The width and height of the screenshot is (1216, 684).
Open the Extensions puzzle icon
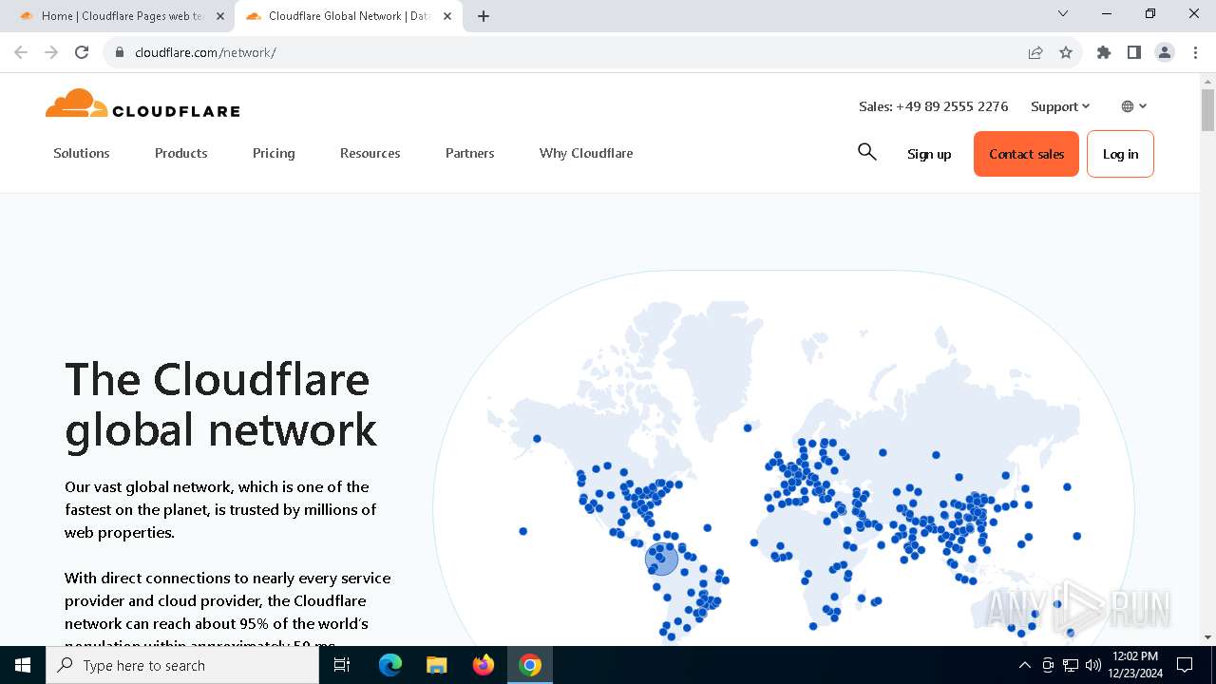point(1104,52)
